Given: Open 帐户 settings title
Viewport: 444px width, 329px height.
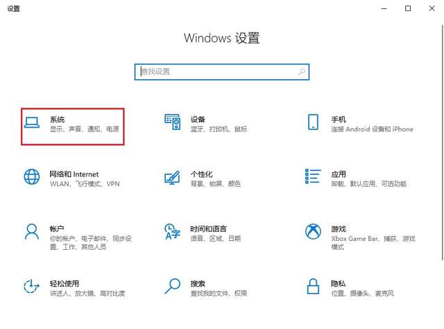Looking at the screenshot, I should pyautogui.click(x=57, y=228).
